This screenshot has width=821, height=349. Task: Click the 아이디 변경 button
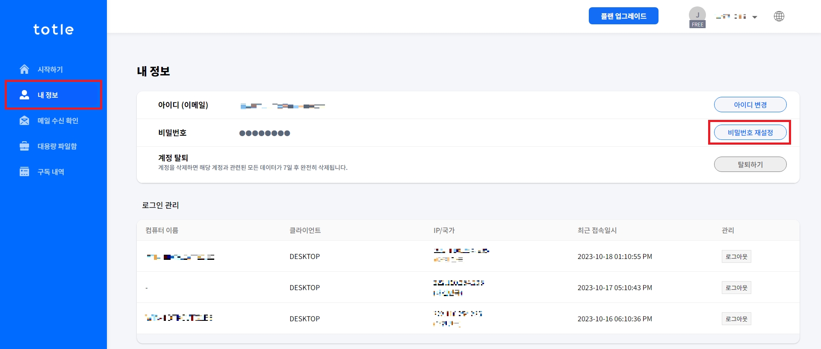750,105
